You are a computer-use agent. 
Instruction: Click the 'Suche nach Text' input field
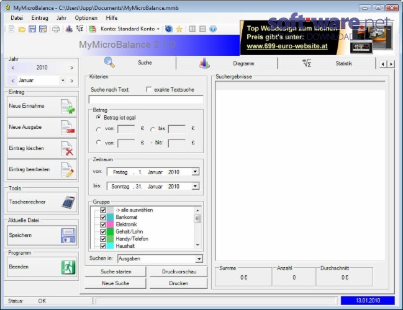(146, 99)
